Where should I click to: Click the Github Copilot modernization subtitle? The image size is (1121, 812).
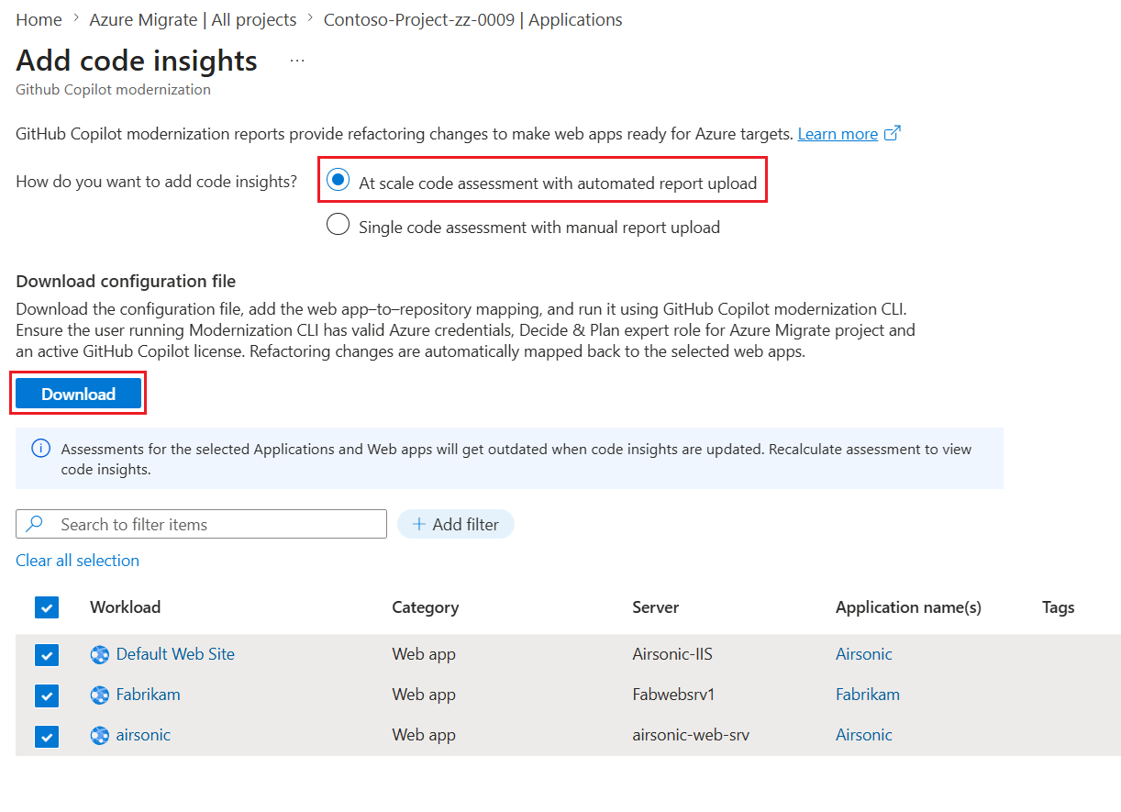click(x=113, y=89)
